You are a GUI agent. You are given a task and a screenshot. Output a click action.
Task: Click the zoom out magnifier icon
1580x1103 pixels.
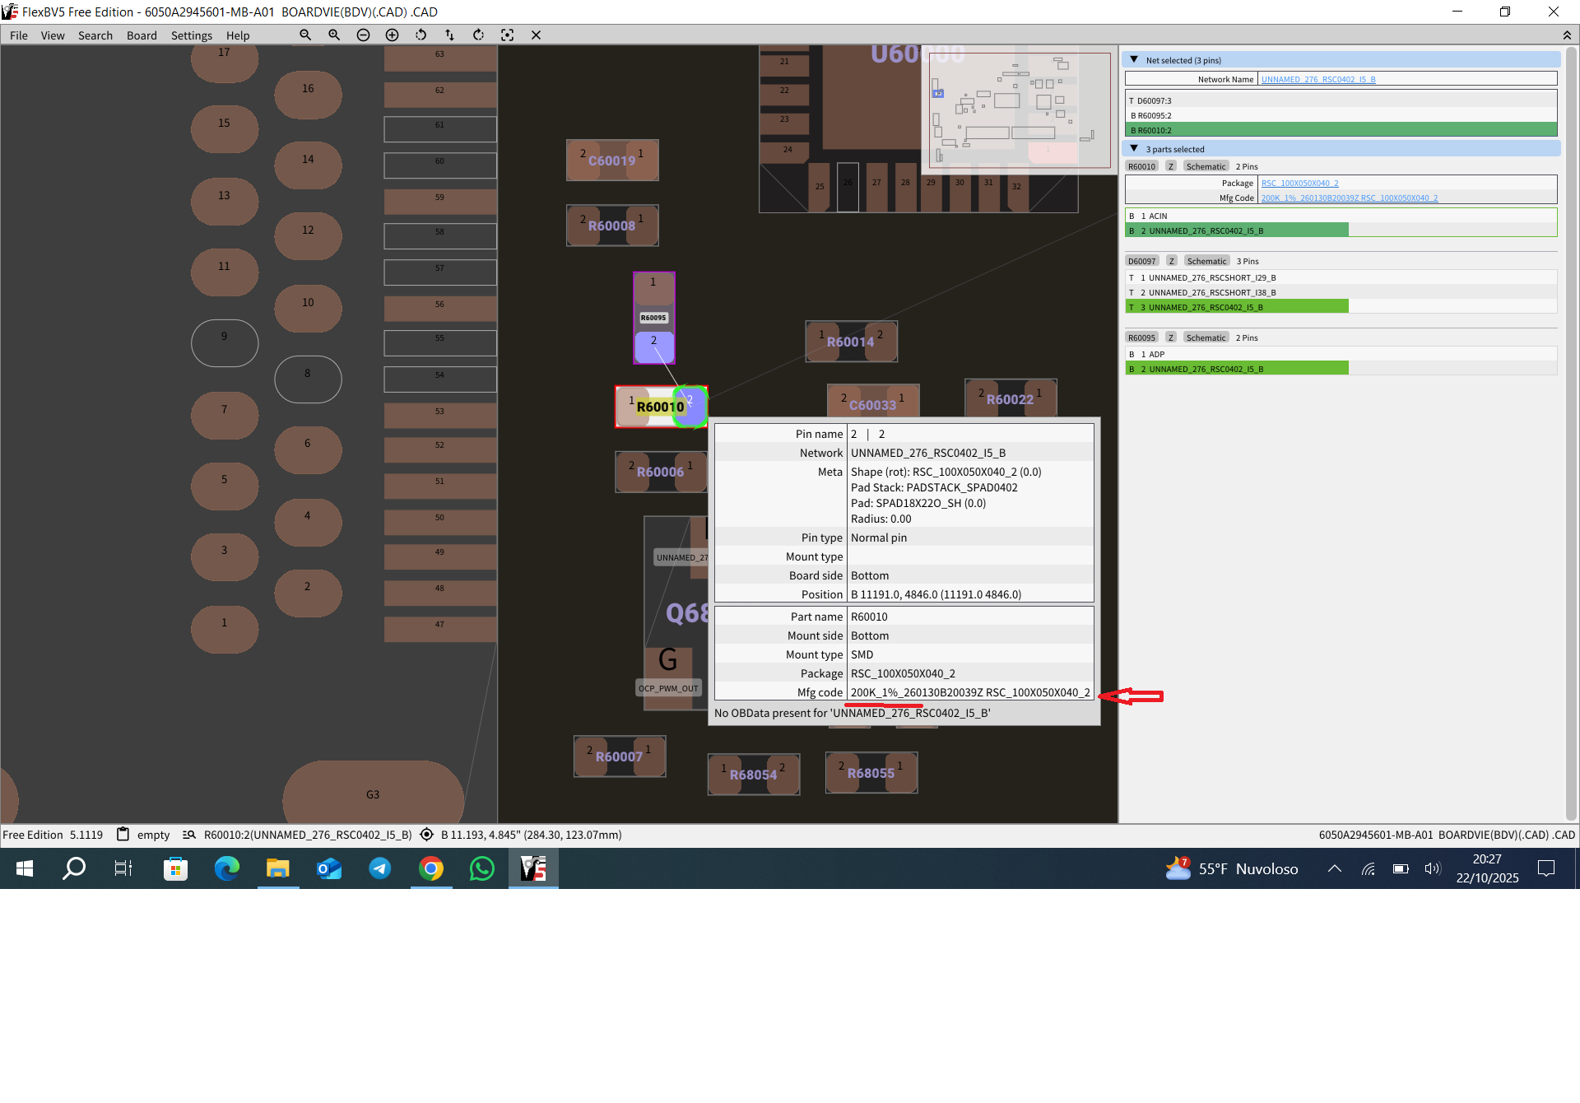305,35
